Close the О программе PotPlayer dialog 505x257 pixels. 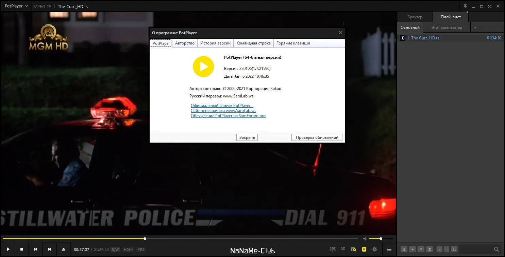click(340, 33)
